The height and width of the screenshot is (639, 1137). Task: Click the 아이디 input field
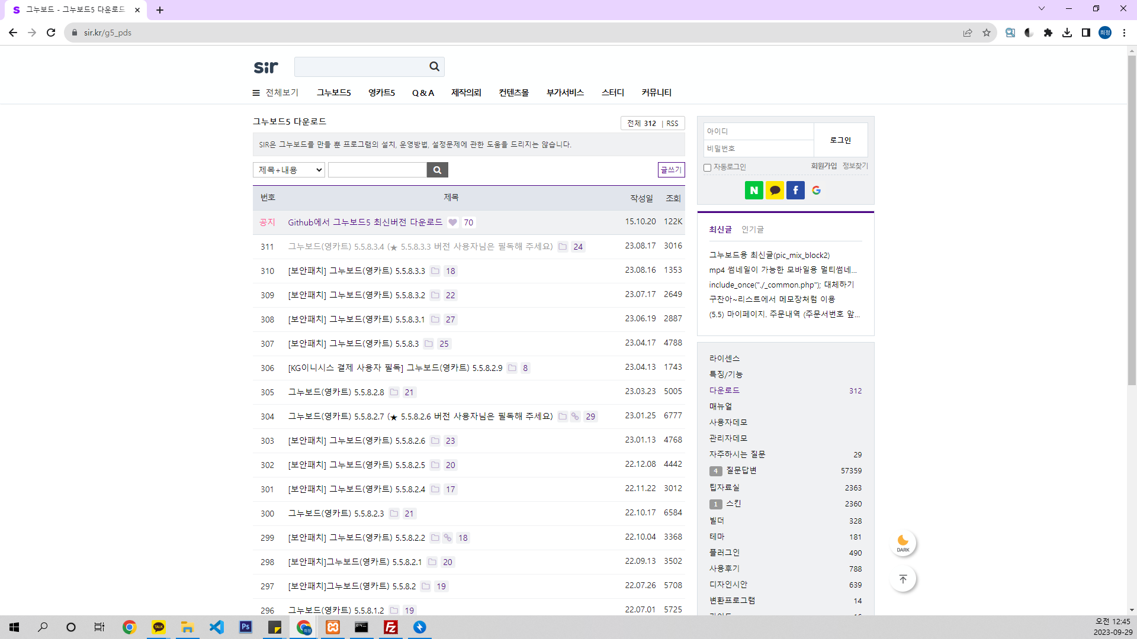point(759,131)
